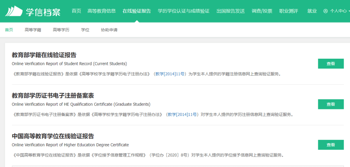This screenshot has width=350, height=167.
Task: Switch to the 首页 sub-tab
Action: (x=9, y=30)
